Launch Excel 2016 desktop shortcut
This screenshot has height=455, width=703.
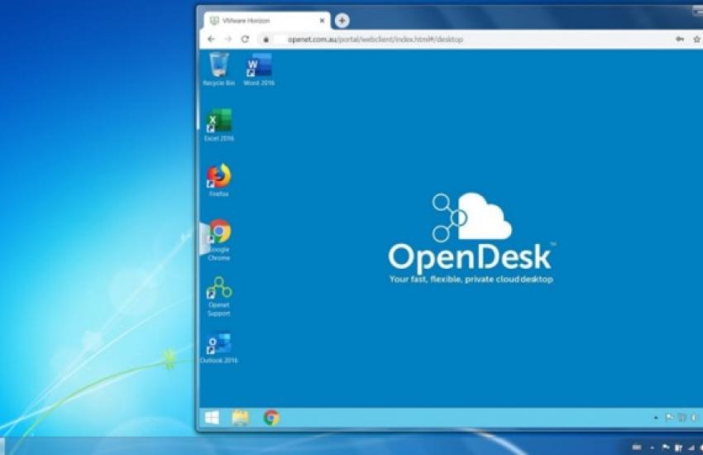pyautogui.click(x=219, y=125)
